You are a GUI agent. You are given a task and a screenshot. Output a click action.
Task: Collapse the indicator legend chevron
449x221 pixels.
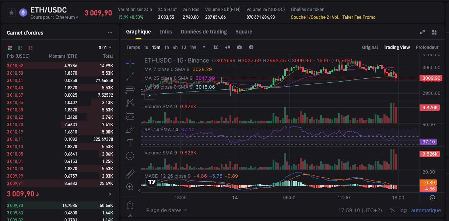[x=150, y=96]
